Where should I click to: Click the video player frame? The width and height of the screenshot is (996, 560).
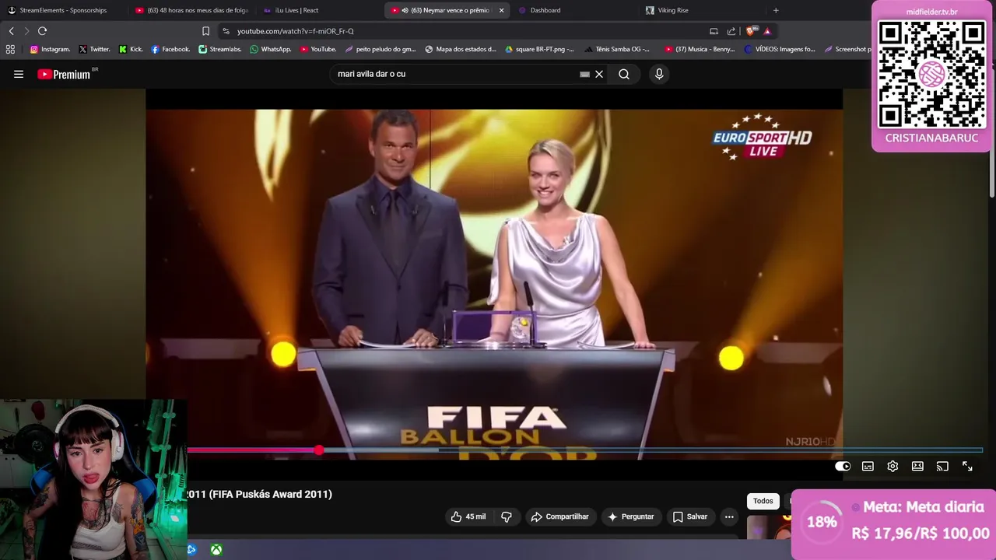(x=494, y=272)
